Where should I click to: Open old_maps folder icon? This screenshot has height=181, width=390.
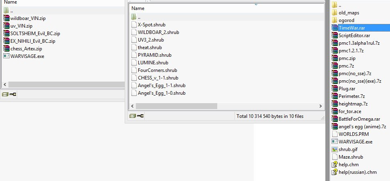point(335,13)
